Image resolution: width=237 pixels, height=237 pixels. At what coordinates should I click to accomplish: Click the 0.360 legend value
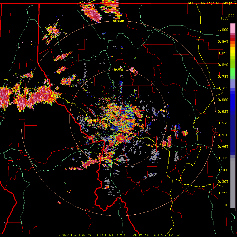[x=223, y=170]
